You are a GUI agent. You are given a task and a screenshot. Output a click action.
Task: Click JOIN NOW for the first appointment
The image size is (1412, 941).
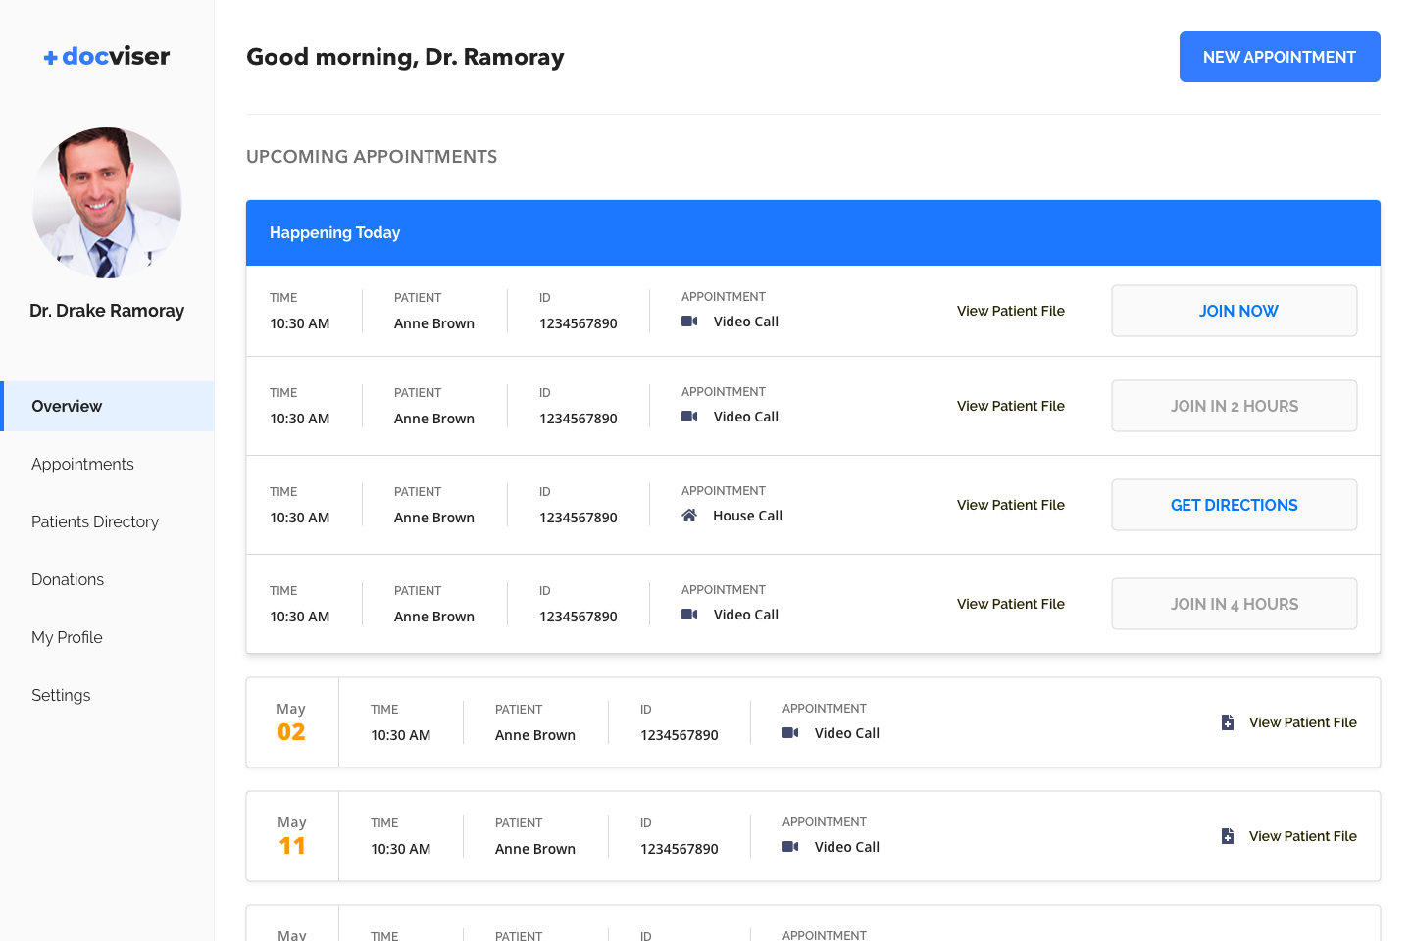1235,311
